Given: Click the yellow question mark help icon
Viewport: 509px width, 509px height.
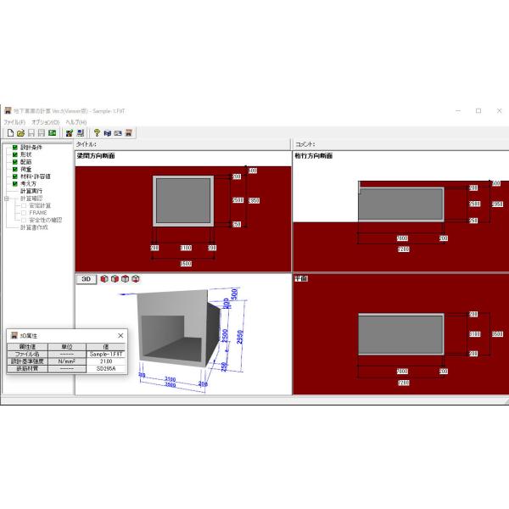Looking at the screenshot, I should click(97, 133).
